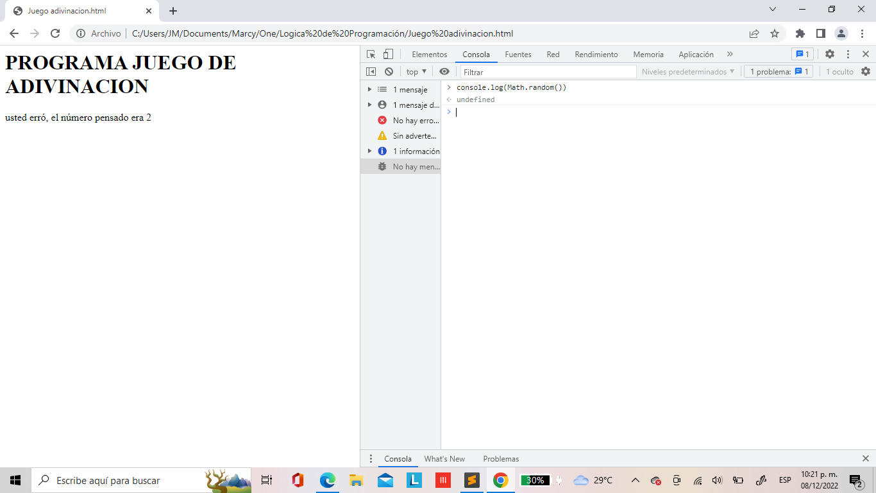This screenshot has width=876, height=493.
Task: Switch to the Rendimiento tab
Action: pos(596,55)
